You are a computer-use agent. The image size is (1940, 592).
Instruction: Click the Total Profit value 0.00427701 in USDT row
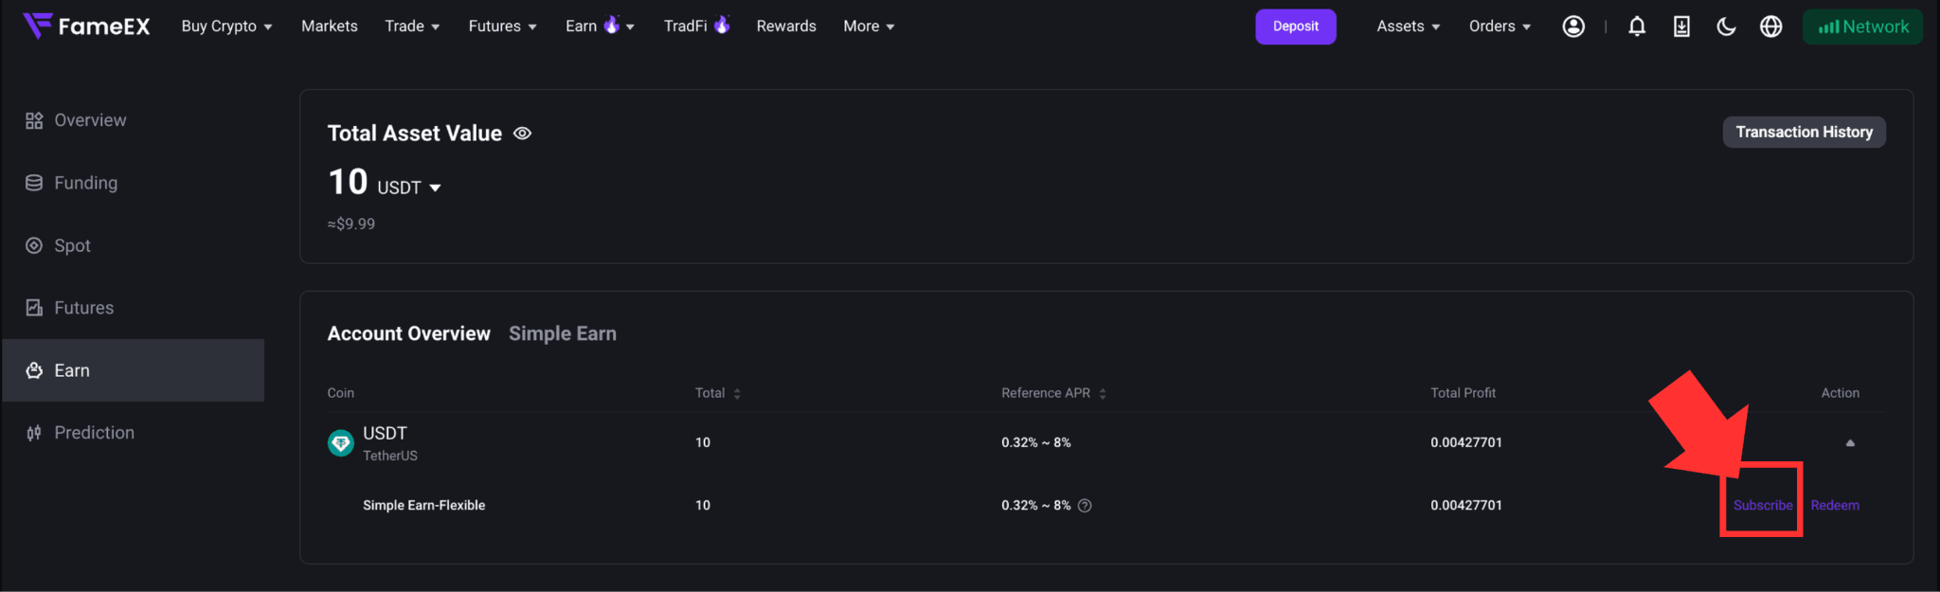[1466, 442]
